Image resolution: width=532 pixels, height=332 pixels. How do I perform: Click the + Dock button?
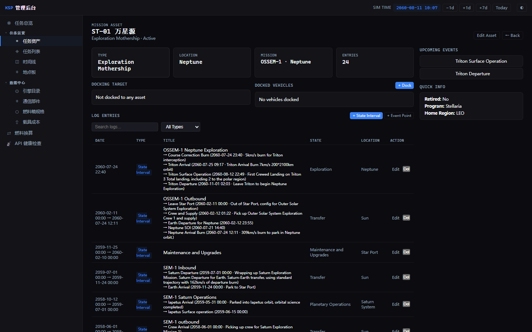405,85
